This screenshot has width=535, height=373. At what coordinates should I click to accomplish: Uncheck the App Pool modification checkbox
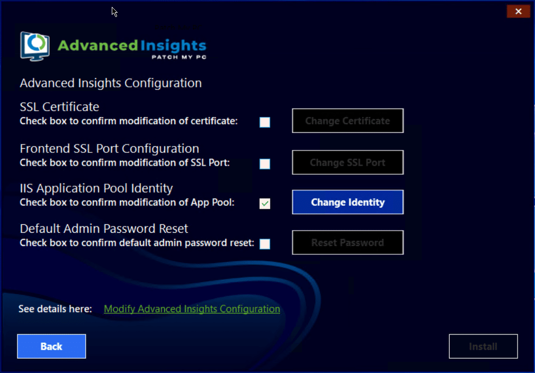265,204
